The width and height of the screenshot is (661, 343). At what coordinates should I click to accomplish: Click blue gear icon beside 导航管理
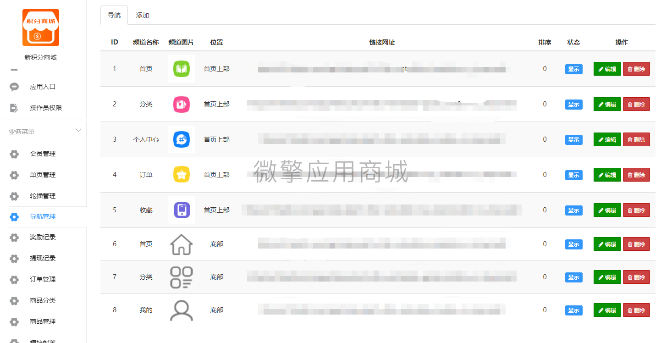[14, 217]
